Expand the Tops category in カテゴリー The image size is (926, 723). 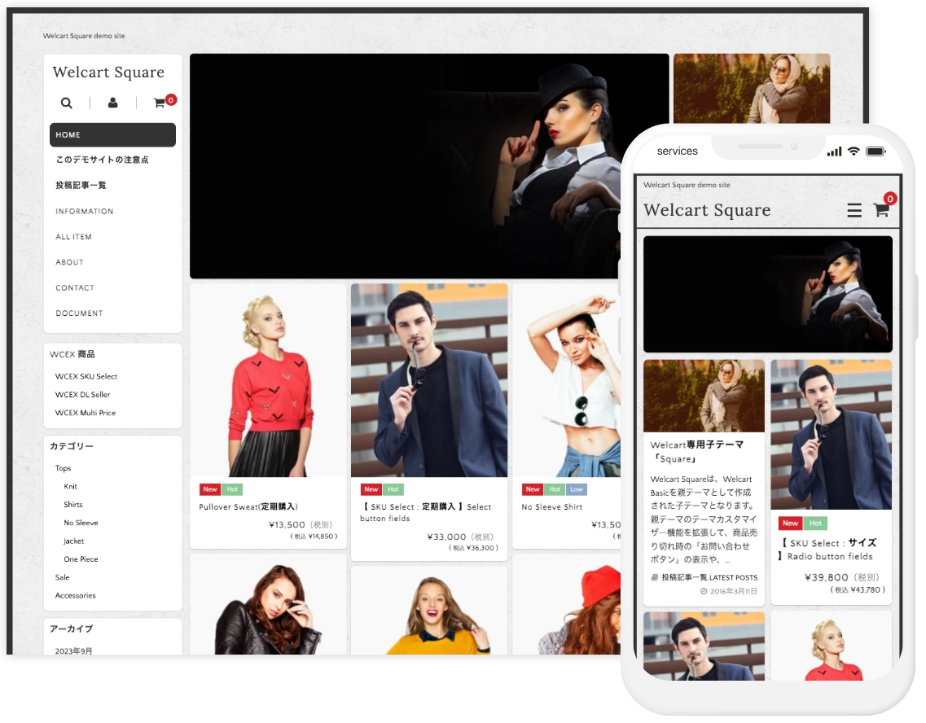[x=62, y=468]
